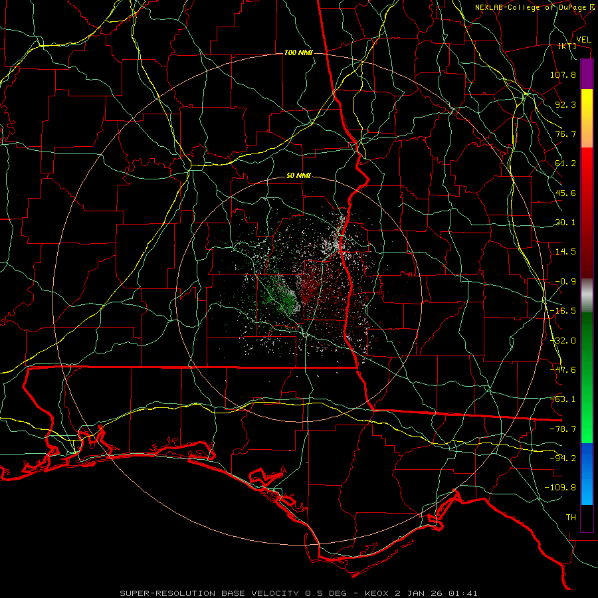This screenshot has width=598, height=598.
Task: Click the -32.0 velocity legend value
Action: [x=563, y=341]
